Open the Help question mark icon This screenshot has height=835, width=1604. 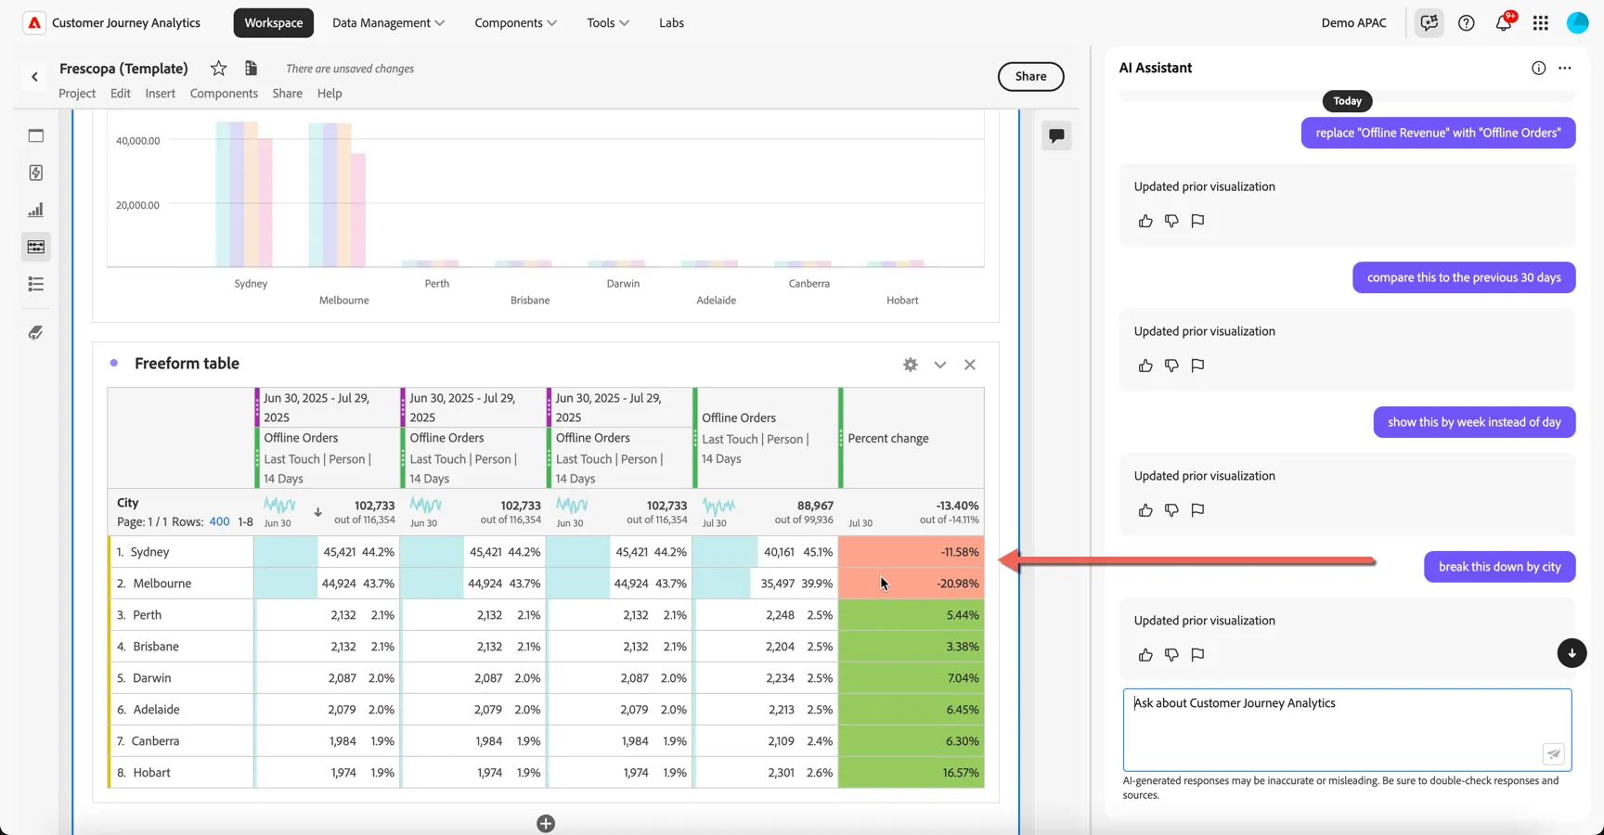coord(1467,23)
